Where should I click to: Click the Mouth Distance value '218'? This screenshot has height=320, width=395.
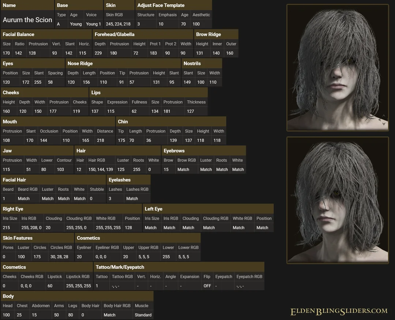[101, 140]
